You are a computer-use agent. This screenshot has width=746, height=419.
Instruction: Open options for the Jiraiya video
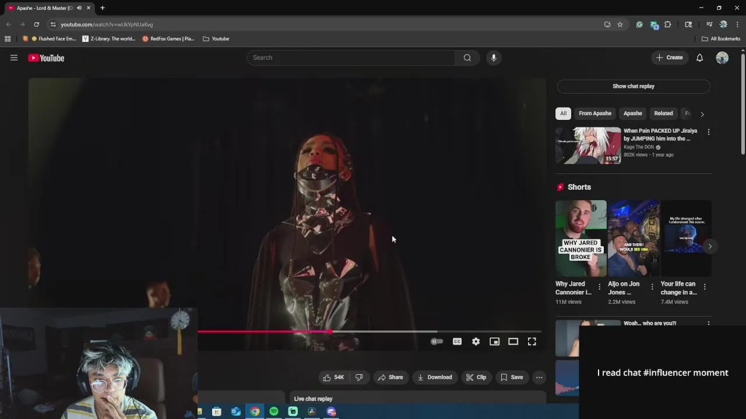tap(709, 132)
